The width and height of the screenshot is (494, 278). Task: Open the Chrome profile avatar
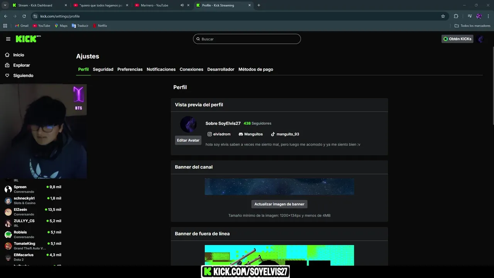pyautogui.click(x=479, y=16)
